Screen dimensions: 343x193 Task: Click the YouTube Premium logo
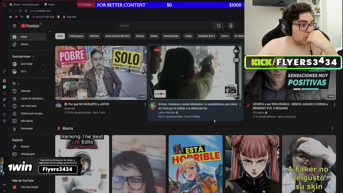[31, 26]
